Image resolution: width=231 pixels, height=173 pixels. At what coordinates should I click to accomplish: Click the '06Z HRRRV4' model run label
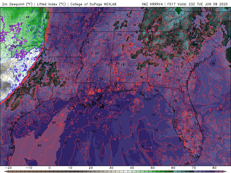[x=152, y=4]
